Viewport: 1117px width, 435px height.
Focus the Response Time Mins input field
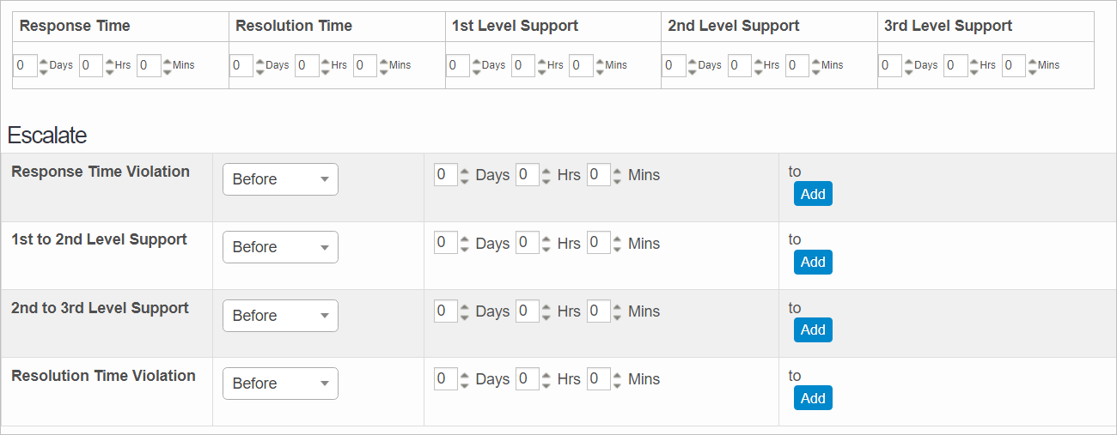pyautogui.click(x=148, y=65)
